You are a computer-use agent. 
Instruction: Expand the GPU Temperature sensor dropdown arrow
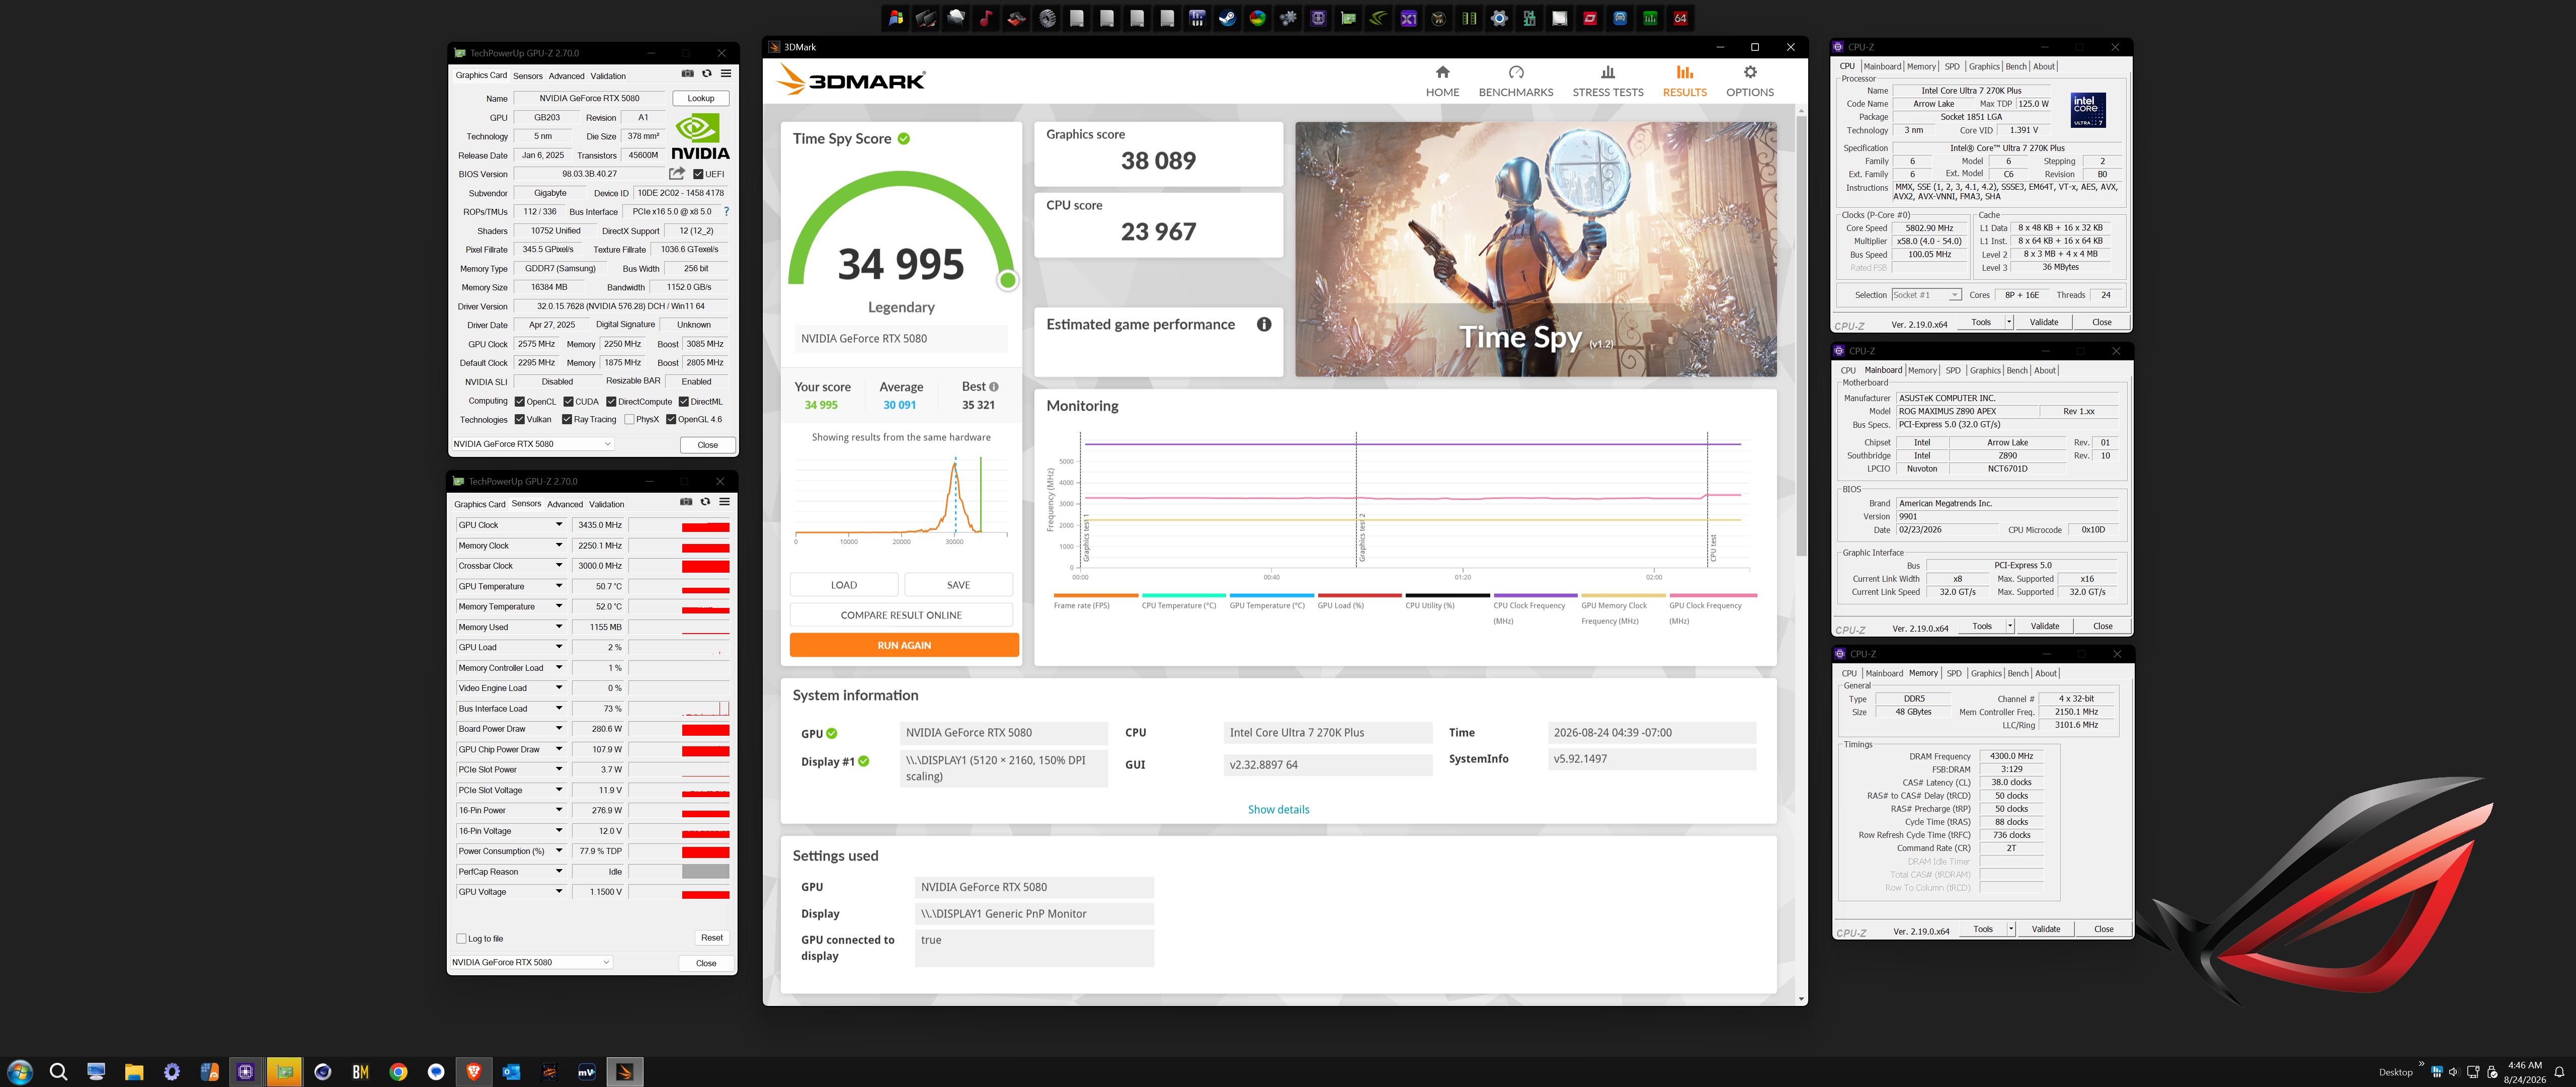pyautogui.click(x=559, y=587)
